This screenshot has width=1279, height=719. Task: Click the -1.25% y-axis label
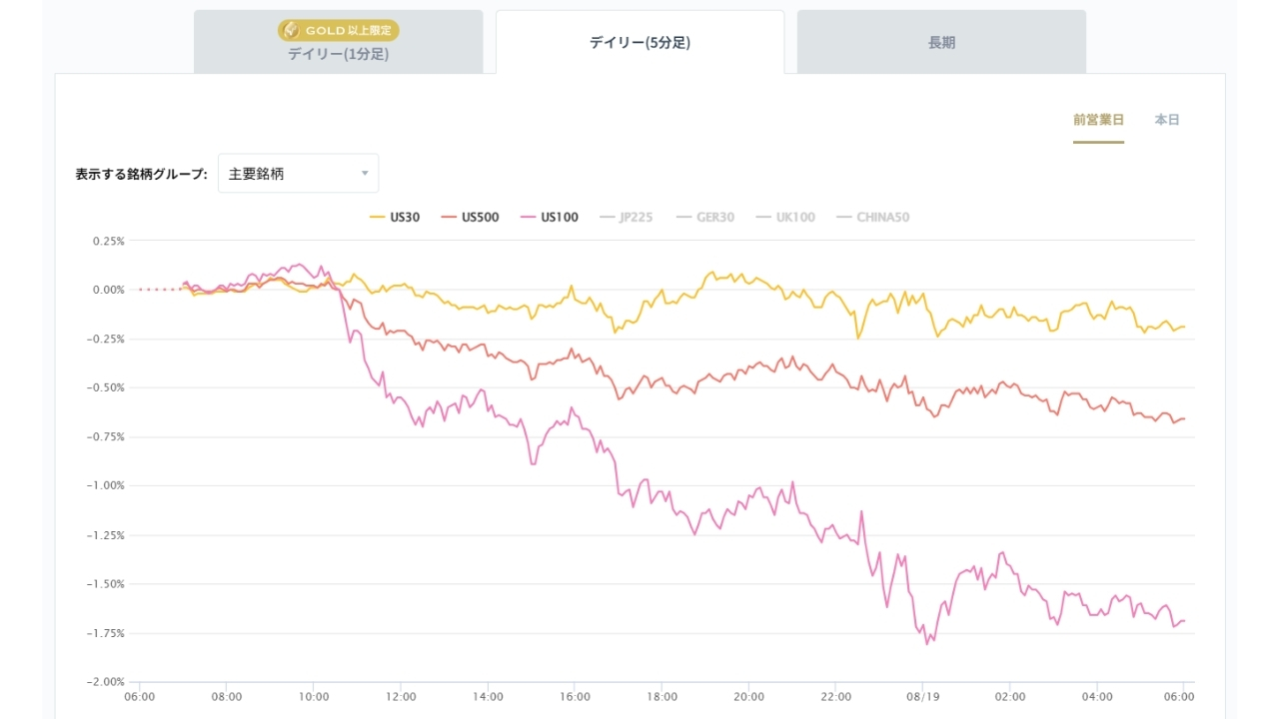click(106, 535)
